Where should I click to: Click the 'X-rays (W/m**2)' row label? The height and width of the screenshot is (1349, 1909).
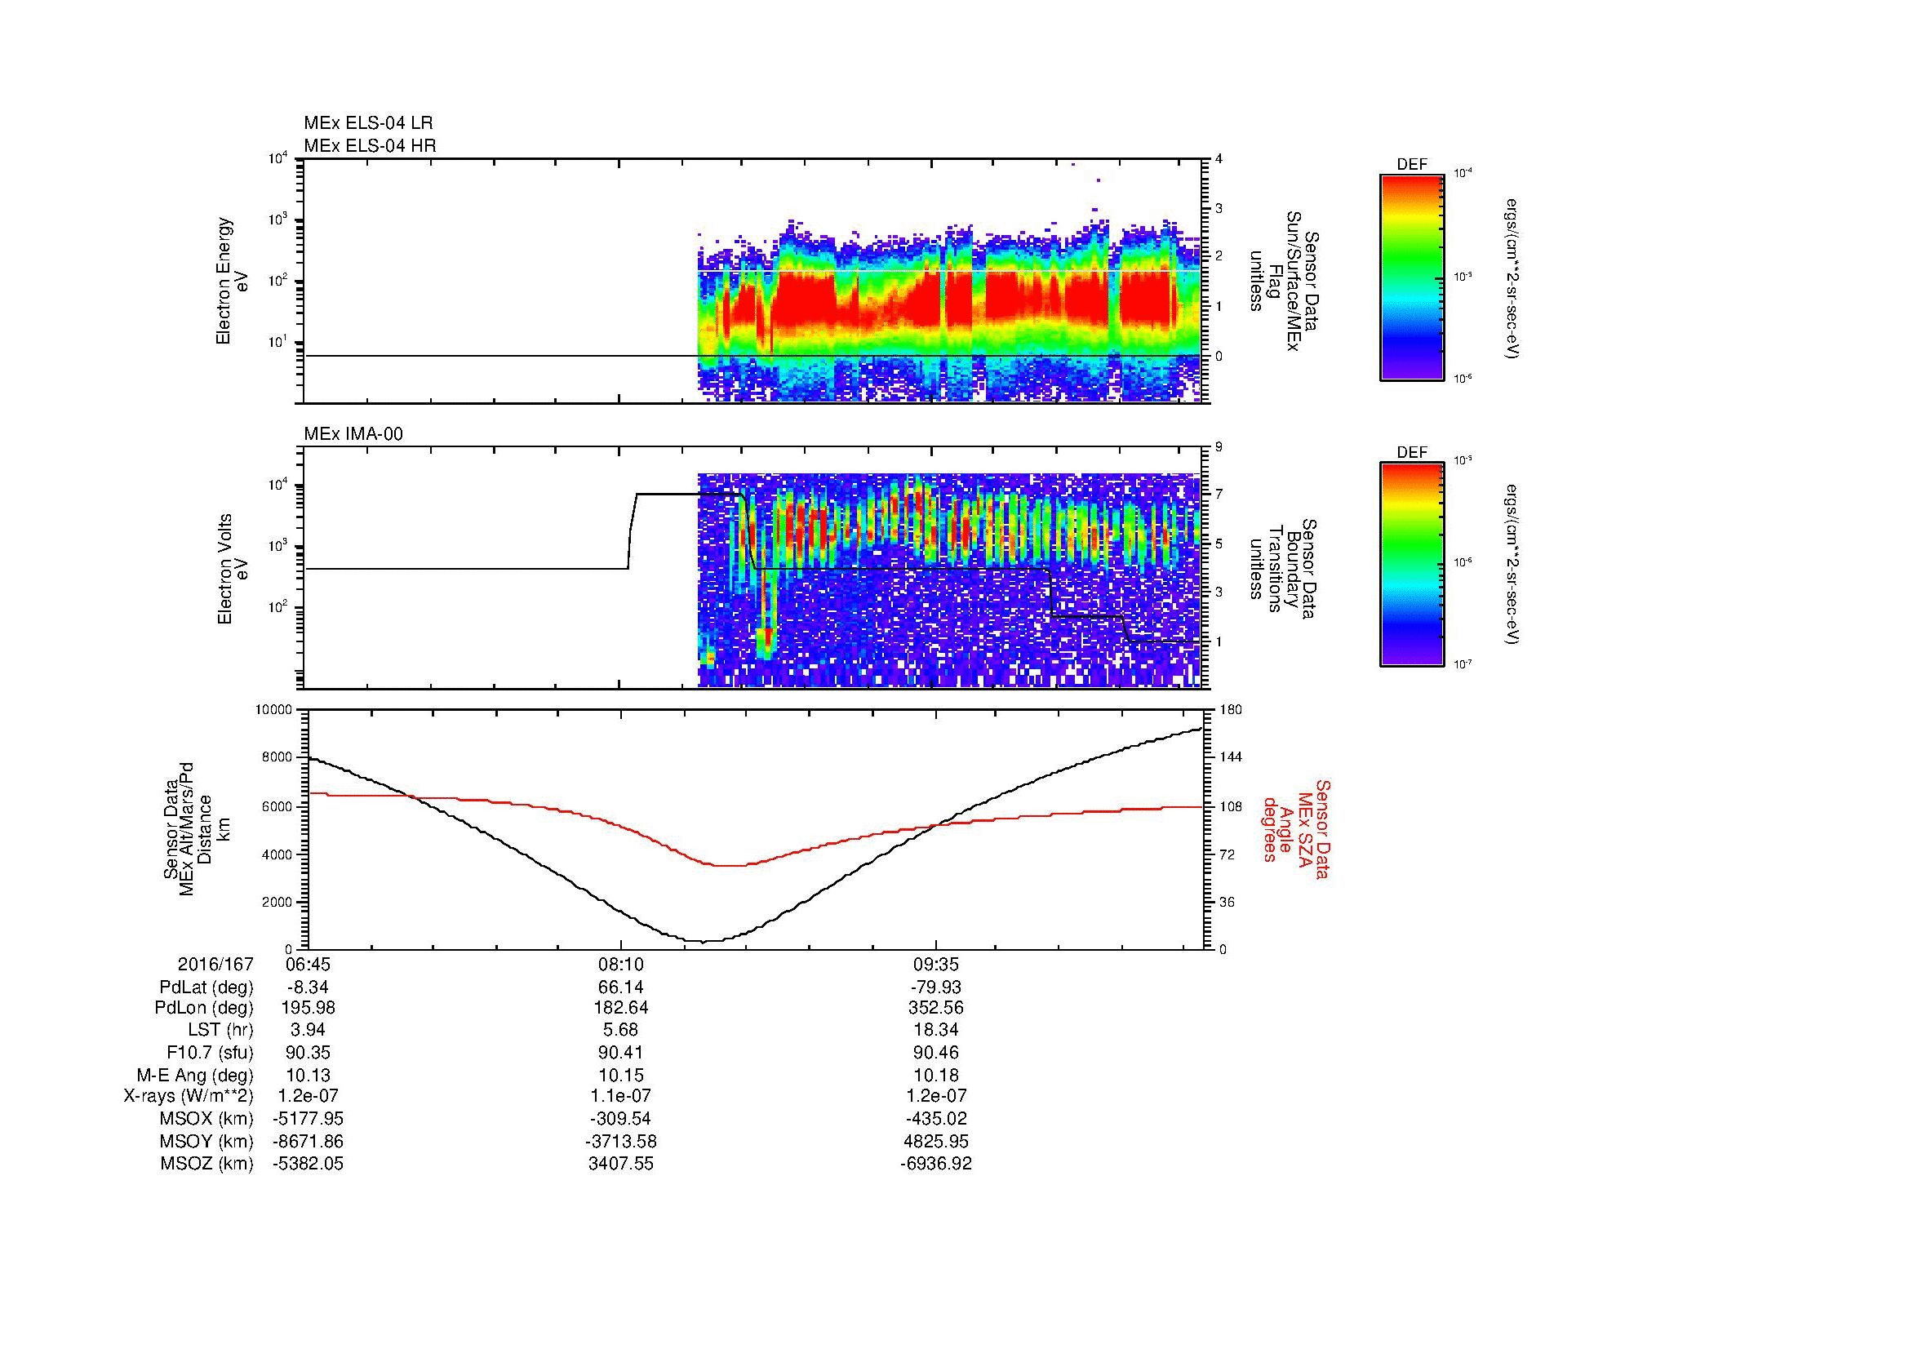coord(189,1097)
